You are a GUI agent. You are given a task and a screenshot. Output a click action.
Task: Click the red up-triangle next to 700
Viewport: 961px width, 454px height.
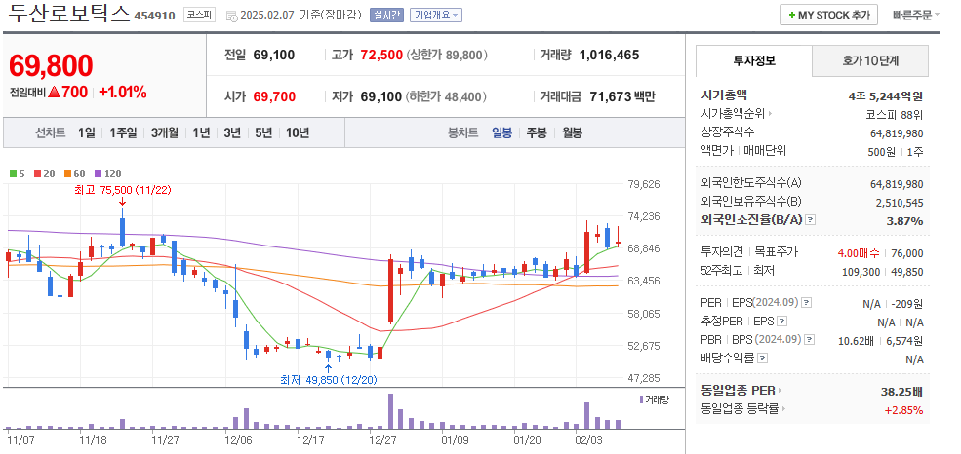pyautogui.click(x=54, y=93)
